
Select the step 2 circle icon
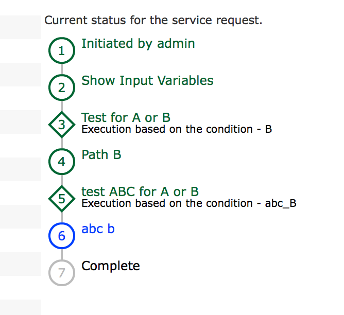(x=62, y=87)
